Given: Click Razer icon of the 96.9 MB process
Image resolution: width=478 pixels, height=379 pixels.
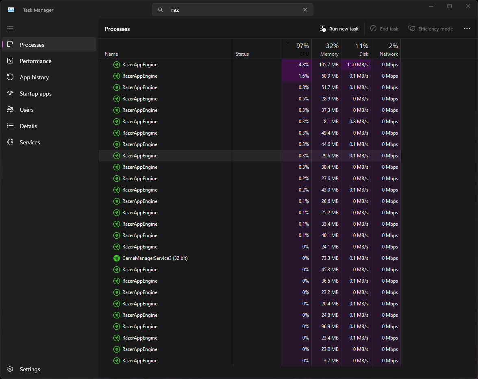Looking at the screenshot, I should (116, 327).
